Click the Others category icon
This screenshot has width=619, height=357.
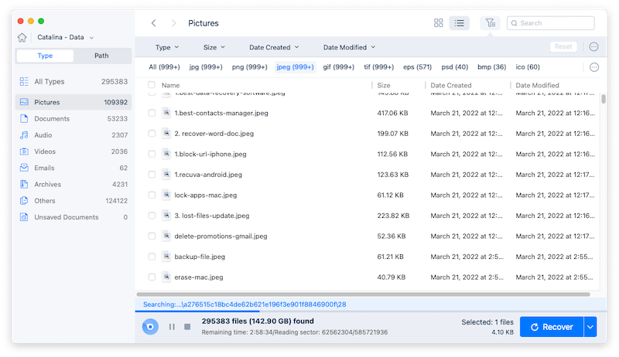click(x=24, y=201)
